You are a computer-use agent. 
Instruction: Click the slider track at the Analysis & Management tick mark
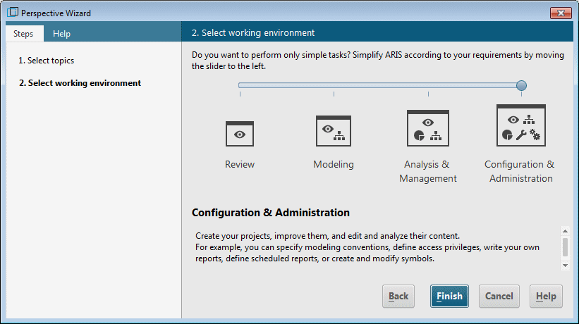(428, 85)
